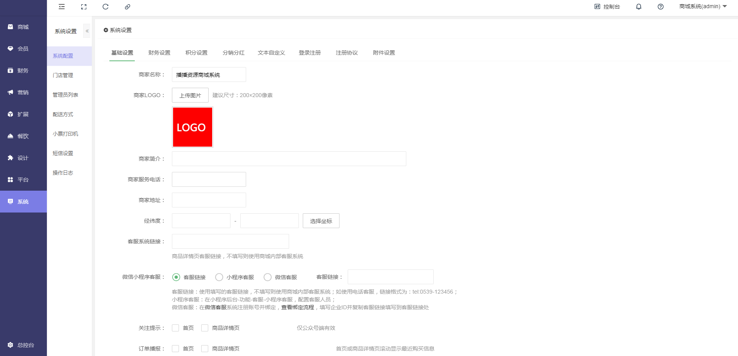Switch to the 财务设置 tab
The width and height of the screenshot is (738, 356).
[x=159, y=52]
